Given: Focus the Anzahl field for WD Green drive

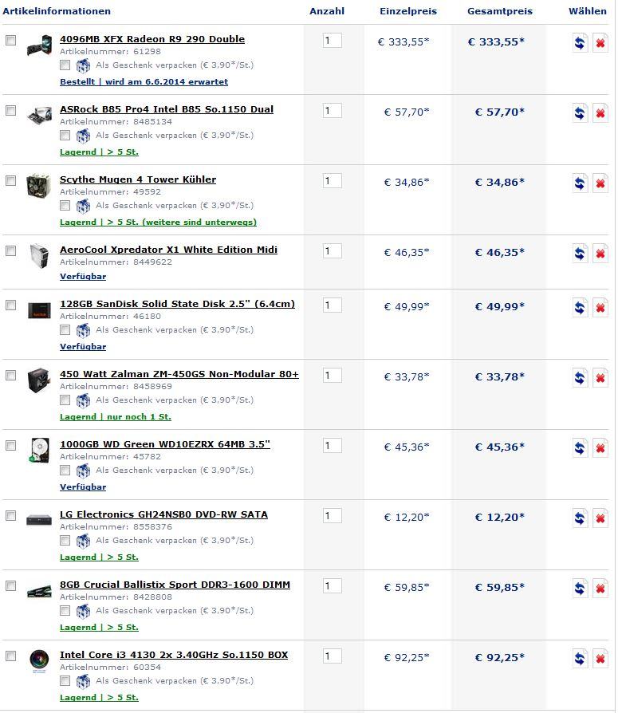Looking at the screenshot, I should click(x=332, y=446).
